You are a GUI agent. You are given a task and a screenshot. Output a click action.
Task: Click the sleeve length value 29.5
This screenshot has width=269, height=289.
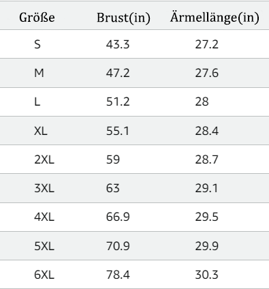click(x=207, y=217)
